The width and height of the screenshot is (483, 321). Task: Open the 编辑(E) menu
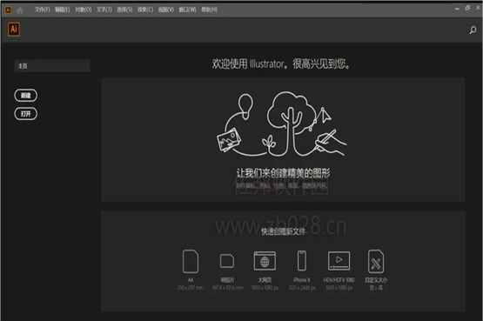(x=62, y=10)
